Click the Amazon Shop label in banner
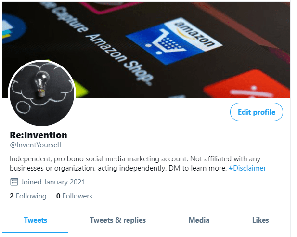 [x=120, y=59]
